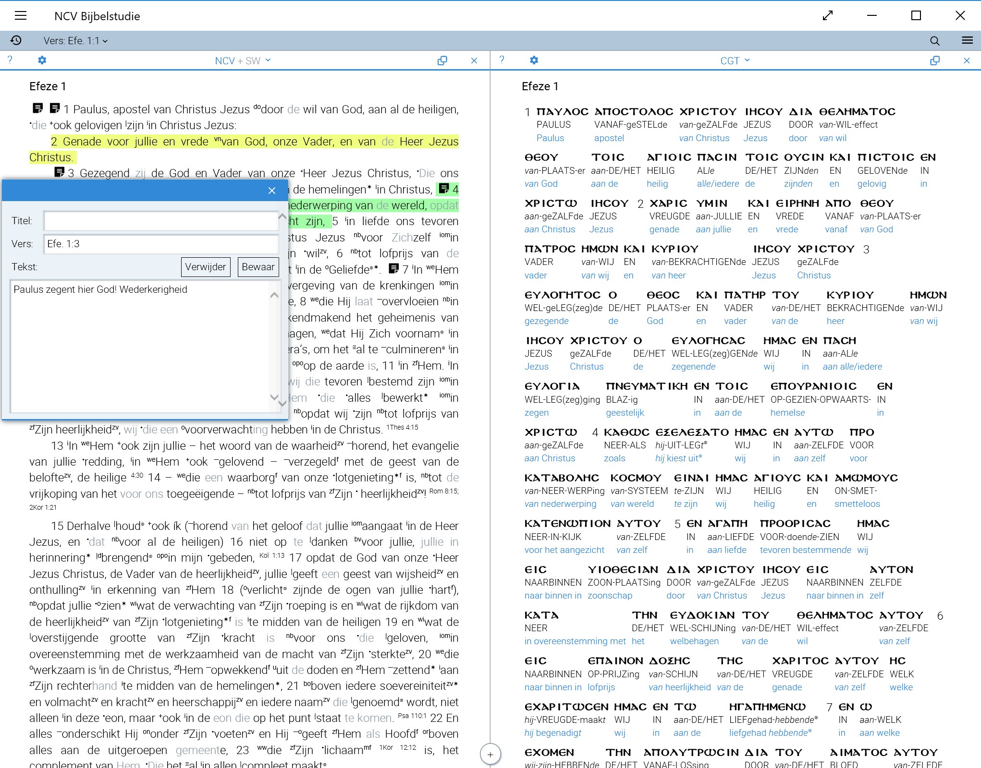Click the round plus button at bottom
The height and width of the screenshot is (768, 981).
(490, 755)
